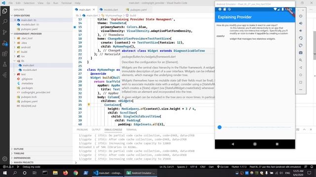Open the Flutter view in the activity bar
316x177 pixels.
coord(4,75)
